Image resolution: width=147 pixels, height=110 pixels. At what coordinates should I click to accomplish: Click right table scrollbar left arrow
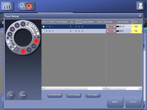pyautogui.click(x=108, y=88)
